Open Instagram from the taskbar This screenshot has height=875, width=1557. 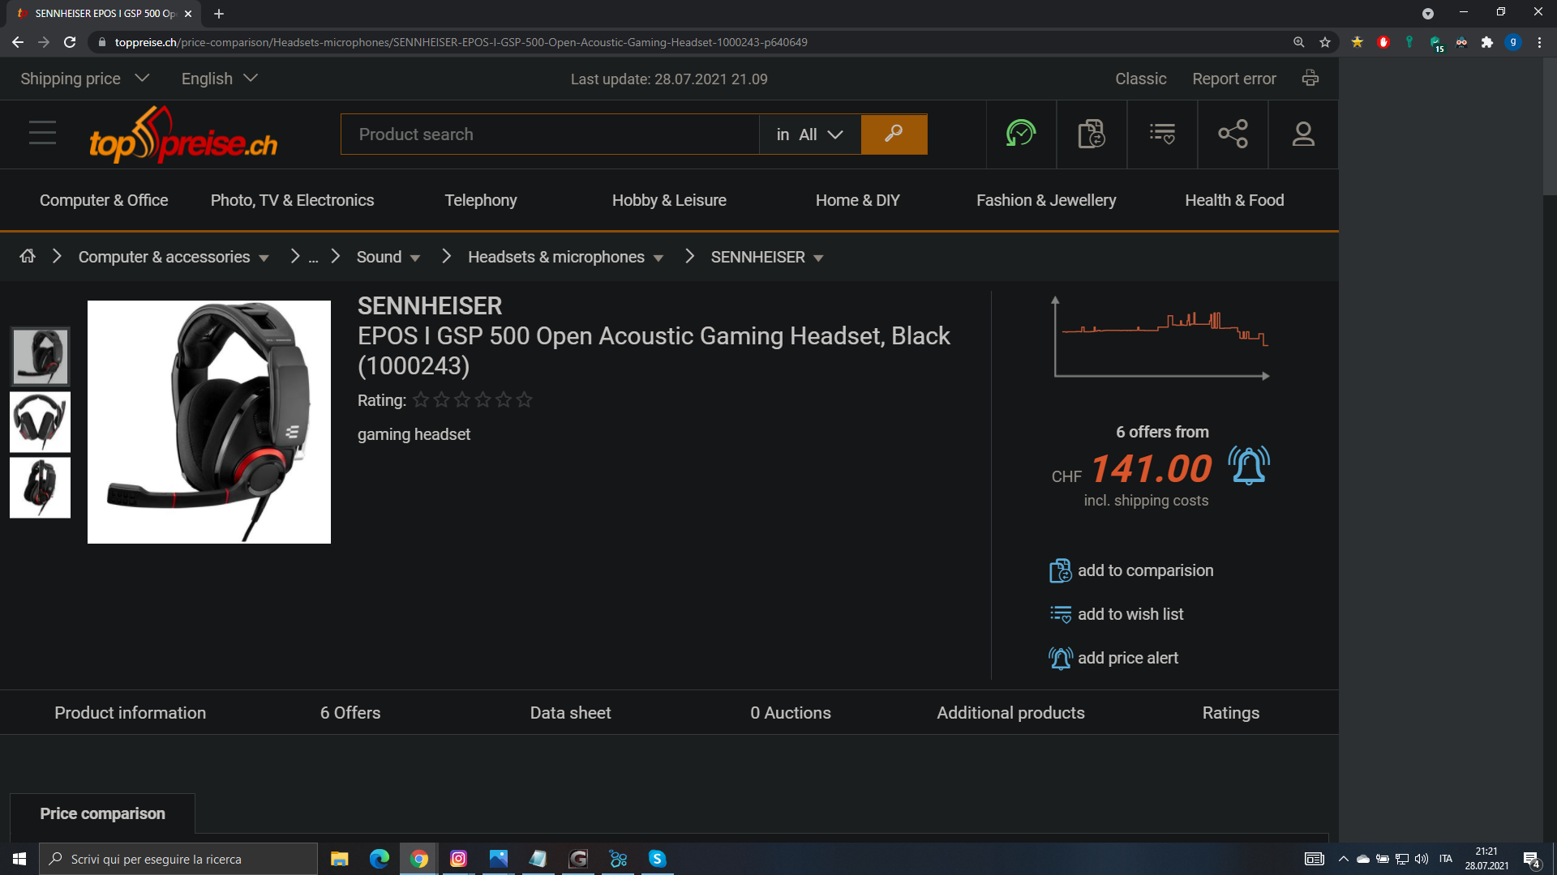(x=458, y=859)
